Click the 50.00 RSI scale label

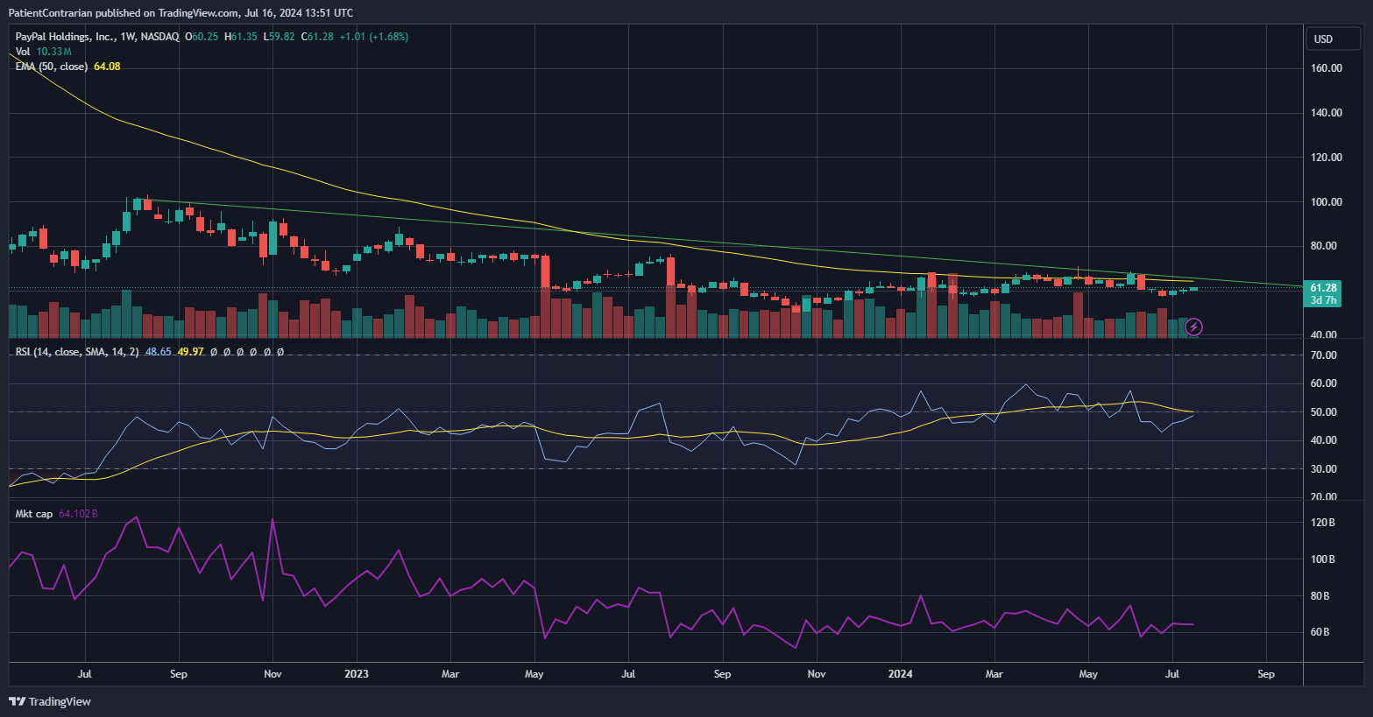1324,412
